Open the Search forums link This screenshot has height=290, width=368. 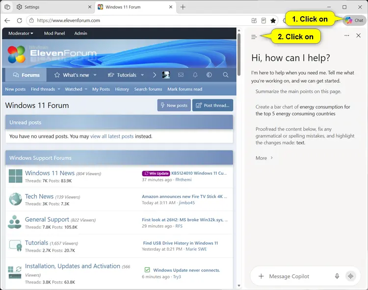point(148,89)
